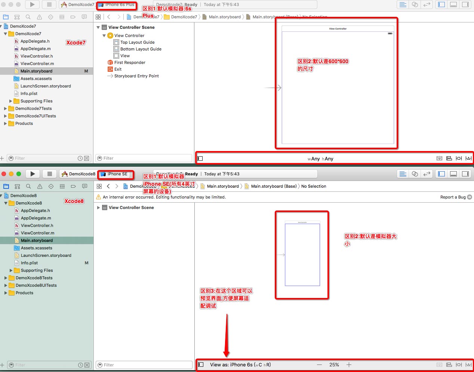Collapse the View Controller outline item

pyautogui.click(x=104, y=36)
